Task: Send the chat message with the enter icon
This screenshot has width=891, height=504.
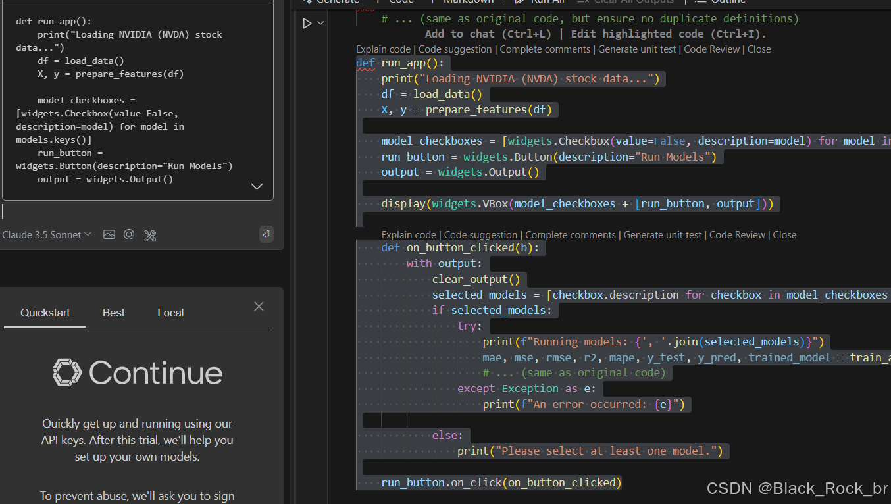Action: pos(266,234)
